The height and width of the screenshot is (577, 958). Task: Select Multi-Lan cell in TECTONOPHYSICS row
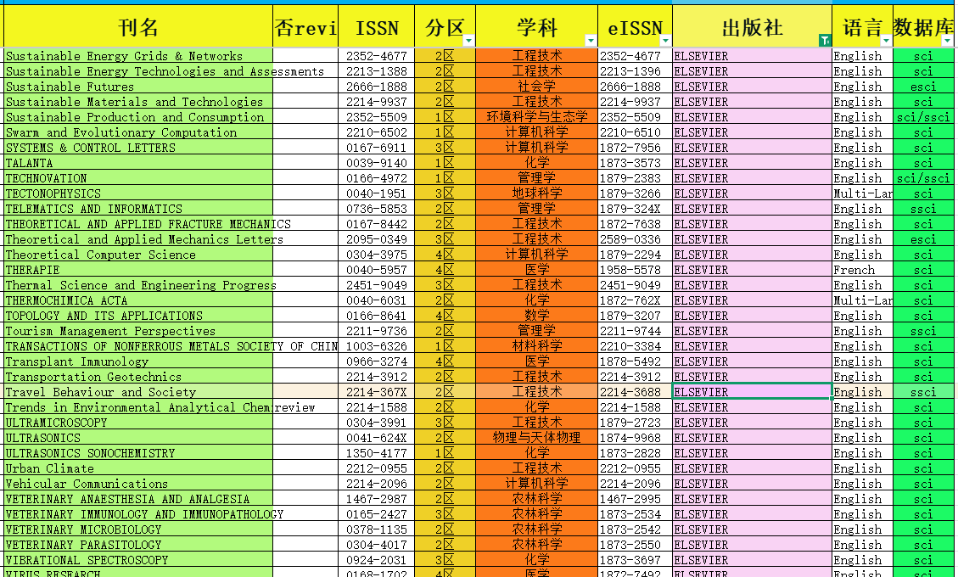[x=862, y=193]
